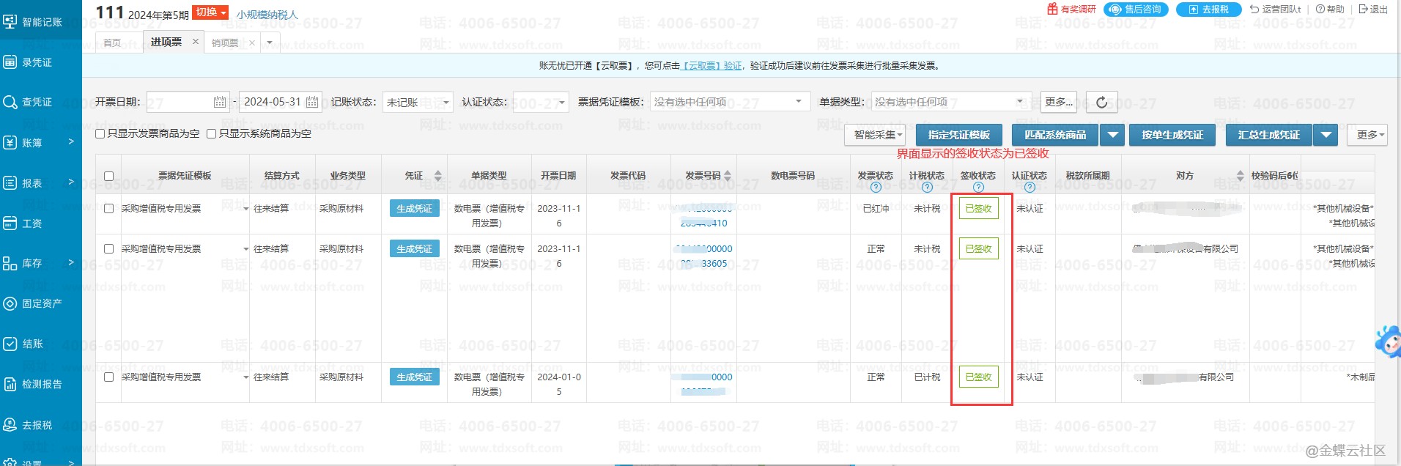The width and height of the screenshot is (1401, 466).
Task: Switch to the 销项票 tab
Action: click(x=225, y=42)
